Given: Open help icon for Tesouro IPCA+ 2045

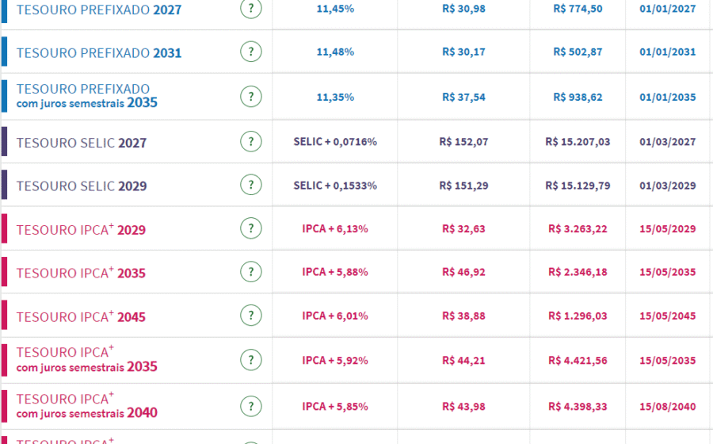Looking at the screenshot, I should (251, 316).
